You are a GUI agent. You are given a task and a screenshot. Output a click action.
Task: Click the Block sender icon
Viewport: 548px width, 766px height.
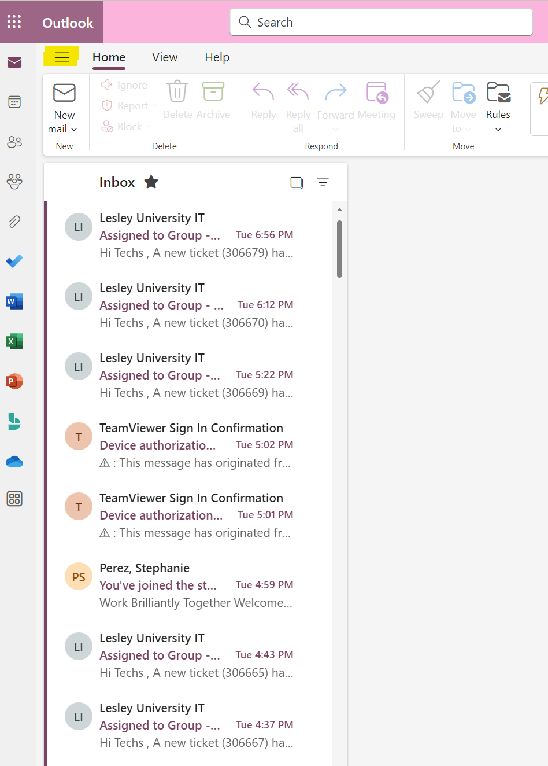click(107, 126)
